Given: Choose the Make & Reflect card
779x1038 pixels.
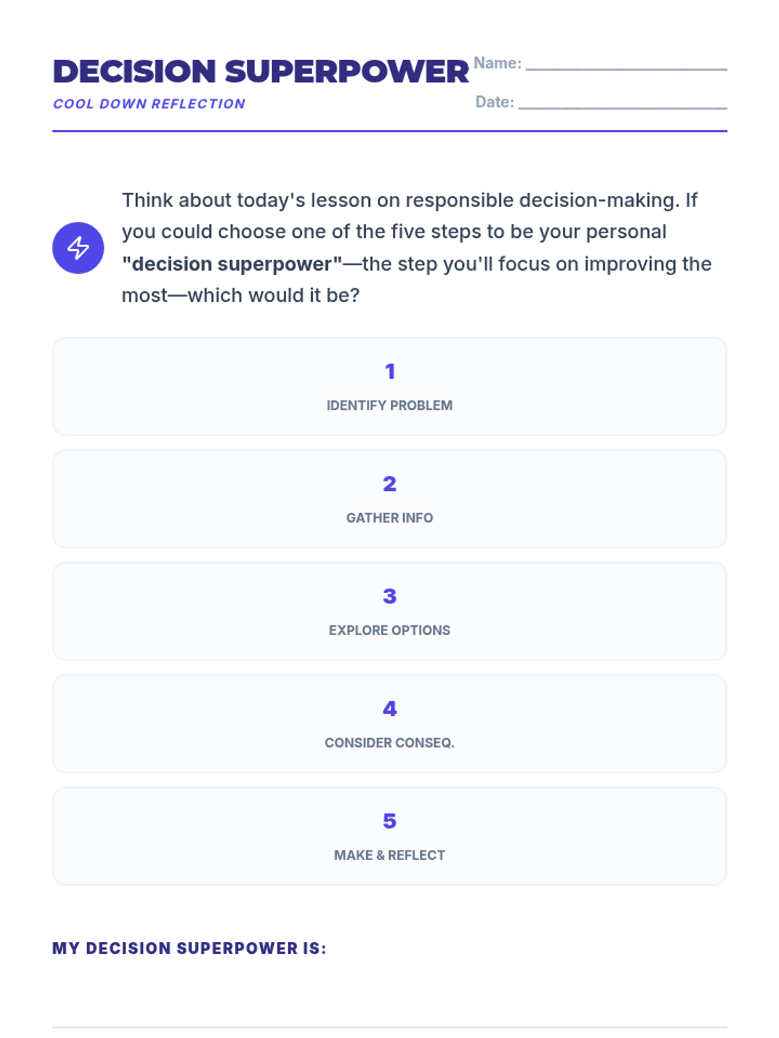Looking at the screenshot, I should pyautogui.click(x=389, y=836).
